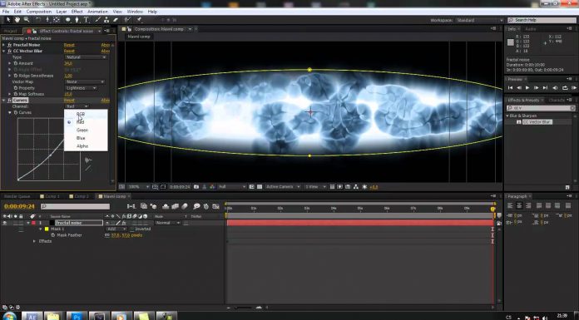Select the Rotation tool
Viewport: 579px width, 320px height.
[x=38, y=20]
